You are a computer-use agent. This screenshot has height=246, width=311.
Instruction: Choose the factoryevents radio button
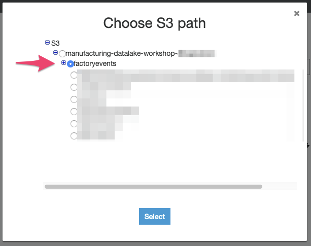click(71, 64)
